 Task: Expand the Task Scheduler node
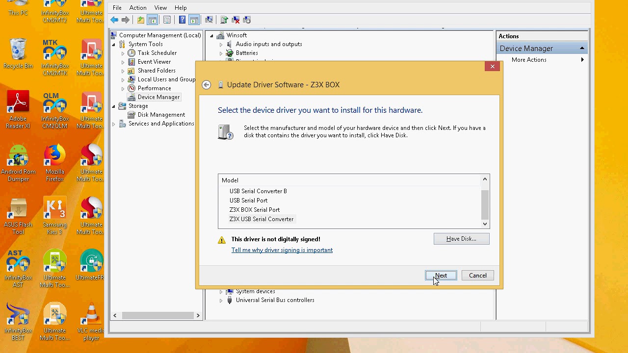coord(123,53)
